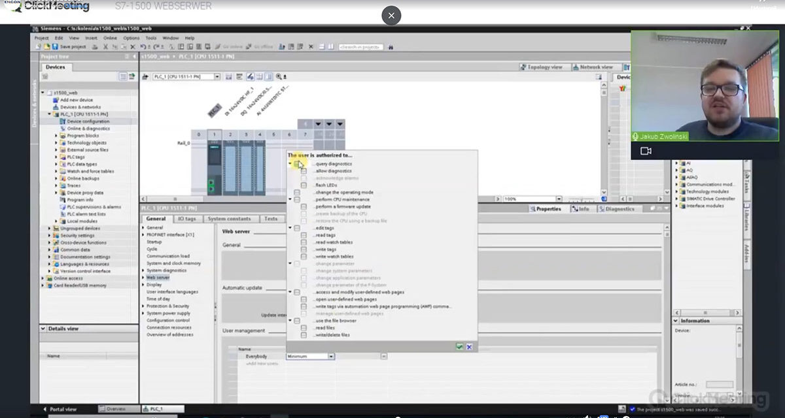Click the Undo arrow in the toolbar
This screenshot has width=785, height=418.
tap(143, 47)
